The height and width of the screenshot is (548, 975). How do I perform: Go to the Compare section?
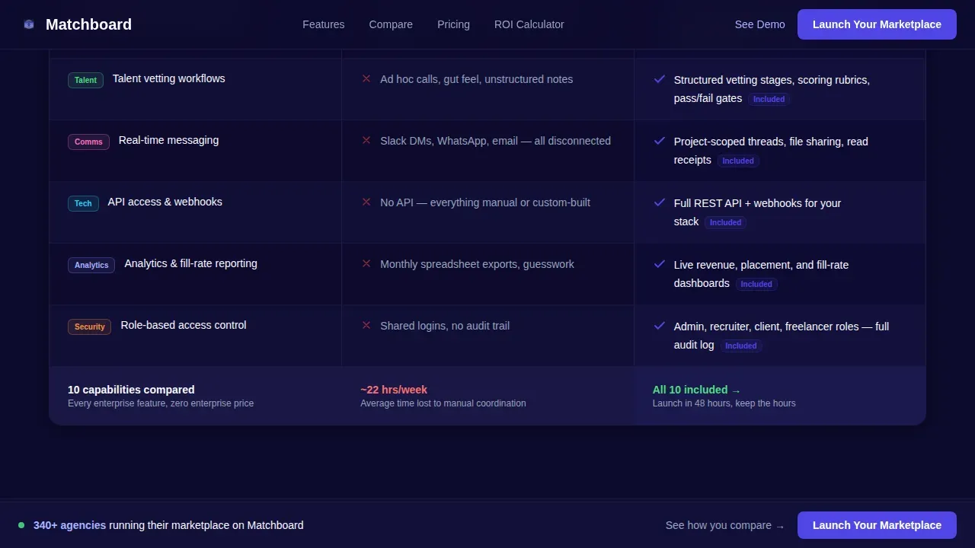click(x=391, y=24)
